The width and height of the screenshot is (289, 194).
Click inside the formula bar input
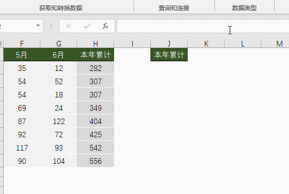203,26
